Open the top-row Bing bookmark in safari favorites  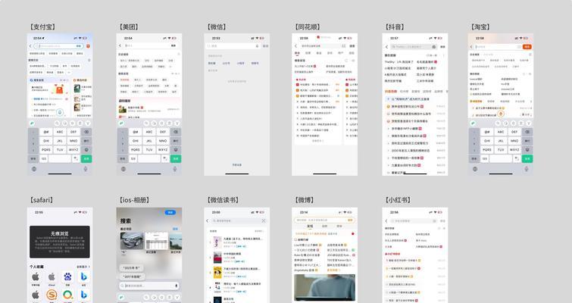pyautogui.click(x=83, y=276)
